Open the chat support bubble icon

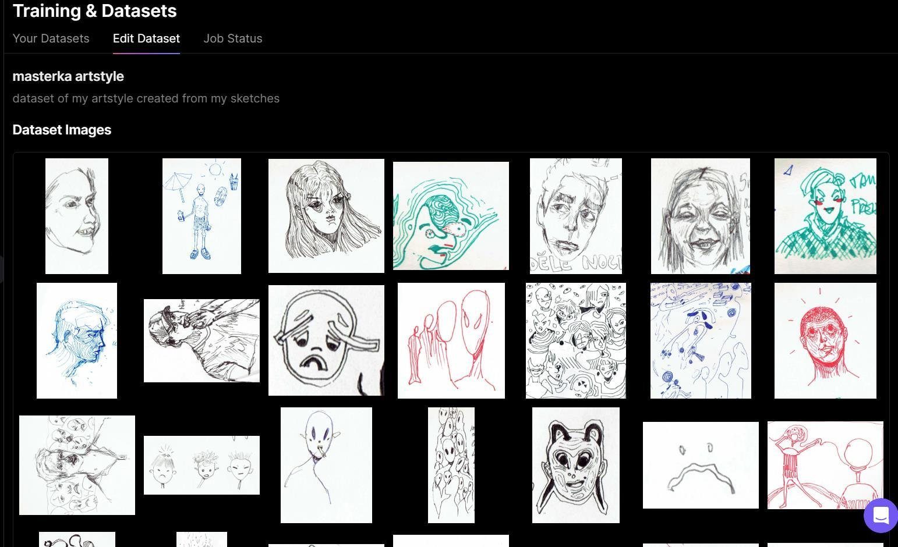[881, 515]
